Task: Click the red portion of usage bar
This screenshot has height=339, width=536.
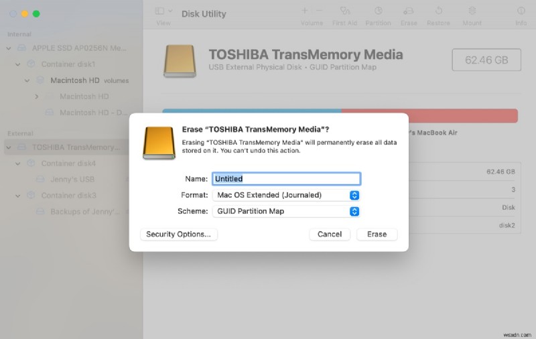Action: (x=429, y=115)
